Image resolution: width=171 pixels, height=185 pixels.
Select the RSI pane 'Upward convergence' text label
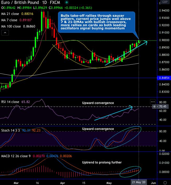(98, 103)
